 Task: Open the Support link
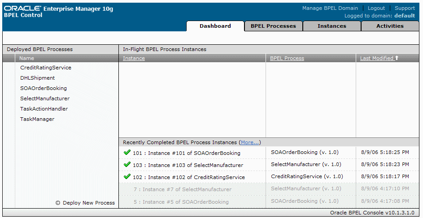coord(405,8)
